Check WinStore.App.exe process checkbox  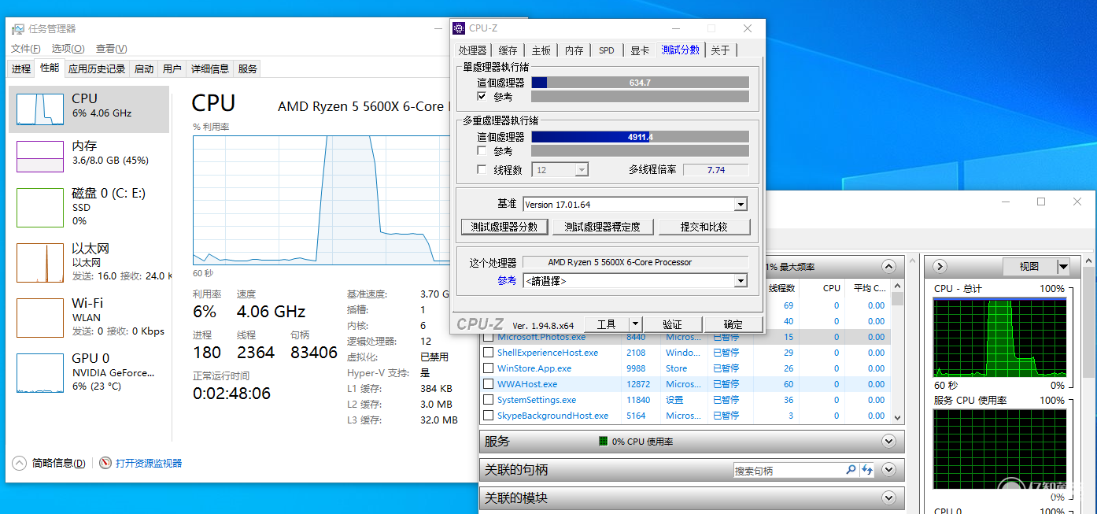pos(489,368)
